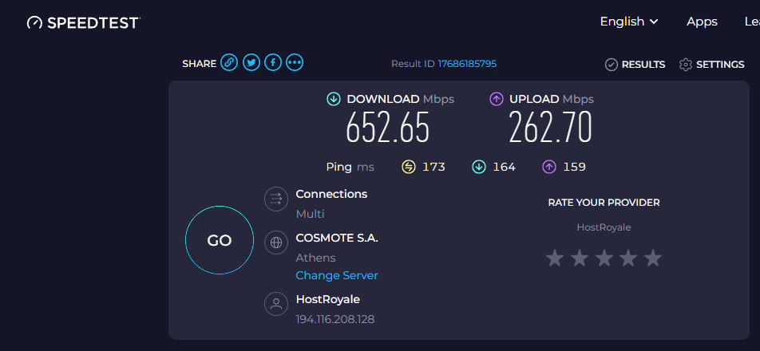This screenshot has height=351, width=760.
Task: Open the English language dropdown
Action: point(628,22)
